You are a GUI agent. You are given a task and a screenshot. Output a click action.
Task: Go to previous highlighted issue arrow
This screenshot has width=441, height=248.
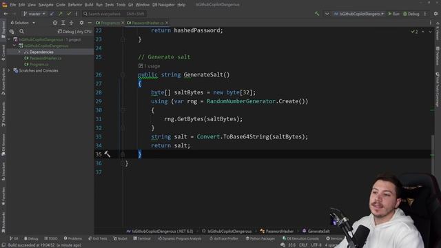[x=423, y=32]
